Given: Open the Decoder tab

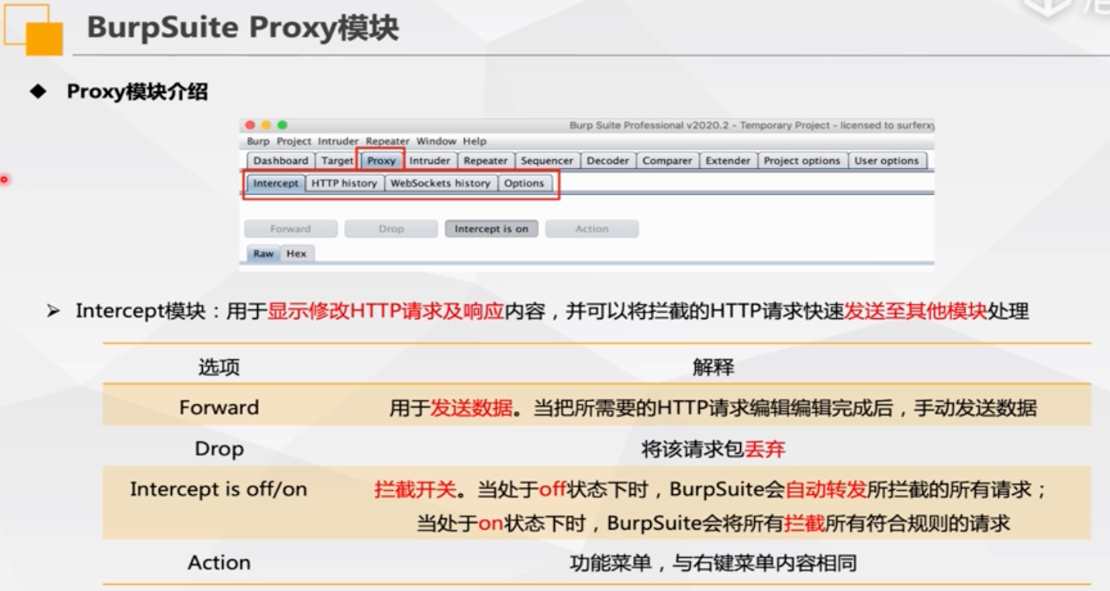Looking at the screenshot, I should point(608,161).
